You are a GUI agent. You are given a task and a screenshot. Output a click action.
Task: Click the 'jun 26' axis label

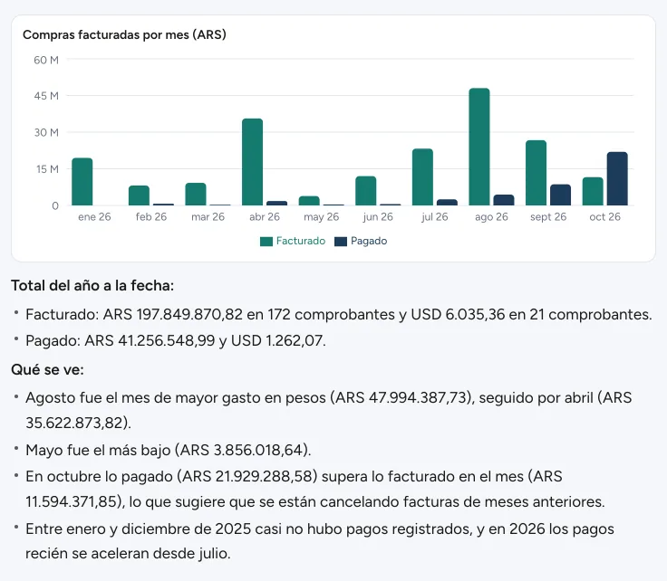click(x=378, y=217)
